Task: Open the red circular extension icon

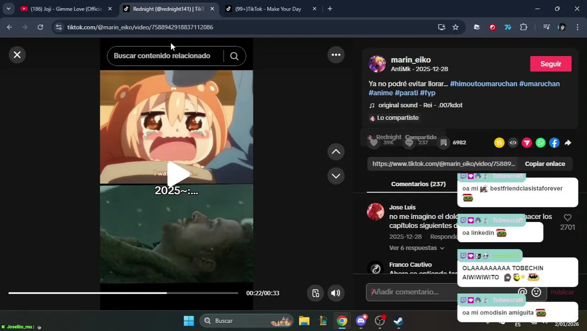Action: pos(492,27)
